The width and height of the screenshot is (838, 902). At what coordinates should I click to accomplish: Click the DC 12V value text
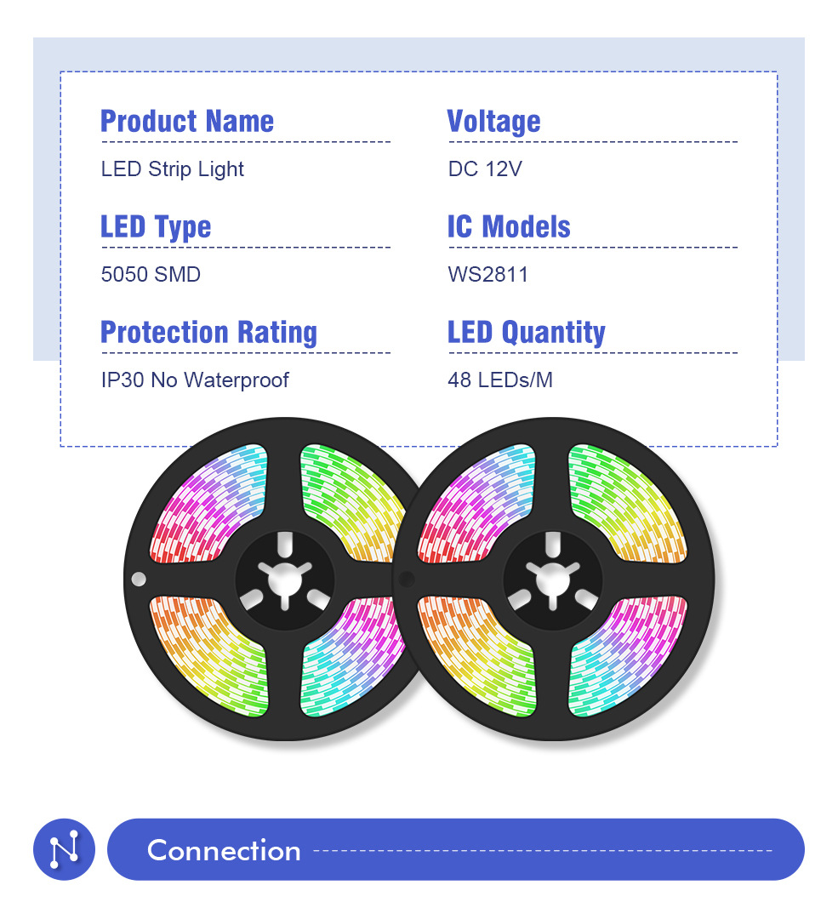tap(485, 168)
